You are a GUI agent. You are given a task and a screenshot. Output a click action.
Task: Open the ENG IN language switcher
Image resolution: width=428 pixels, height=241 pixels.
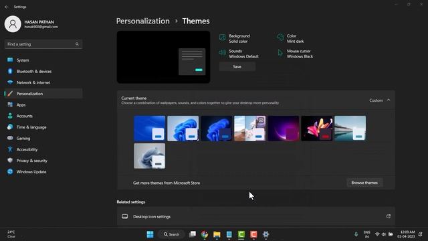[367, 234]
